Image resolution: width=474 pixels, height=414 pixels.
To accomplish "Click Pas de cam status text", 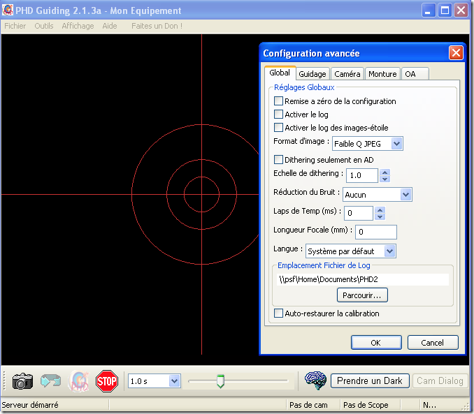I will click(x=308, y=405).
